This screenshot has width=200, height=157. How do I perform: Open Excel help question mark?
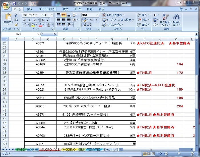(x=181, y=9)
